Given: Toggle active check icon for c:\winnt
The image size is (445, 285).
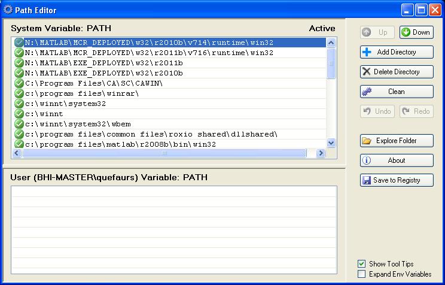Looking at the screenshot, I should pyautogui.click(x=19, y=114).
